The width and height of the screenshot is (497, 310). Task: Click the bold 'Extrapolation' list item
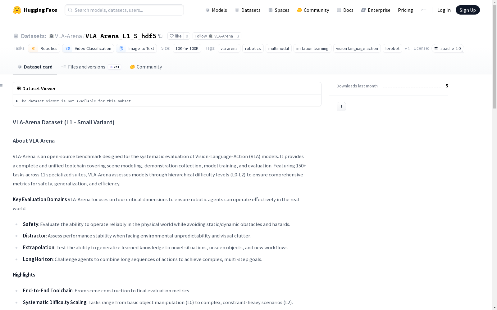coord(39,247)
